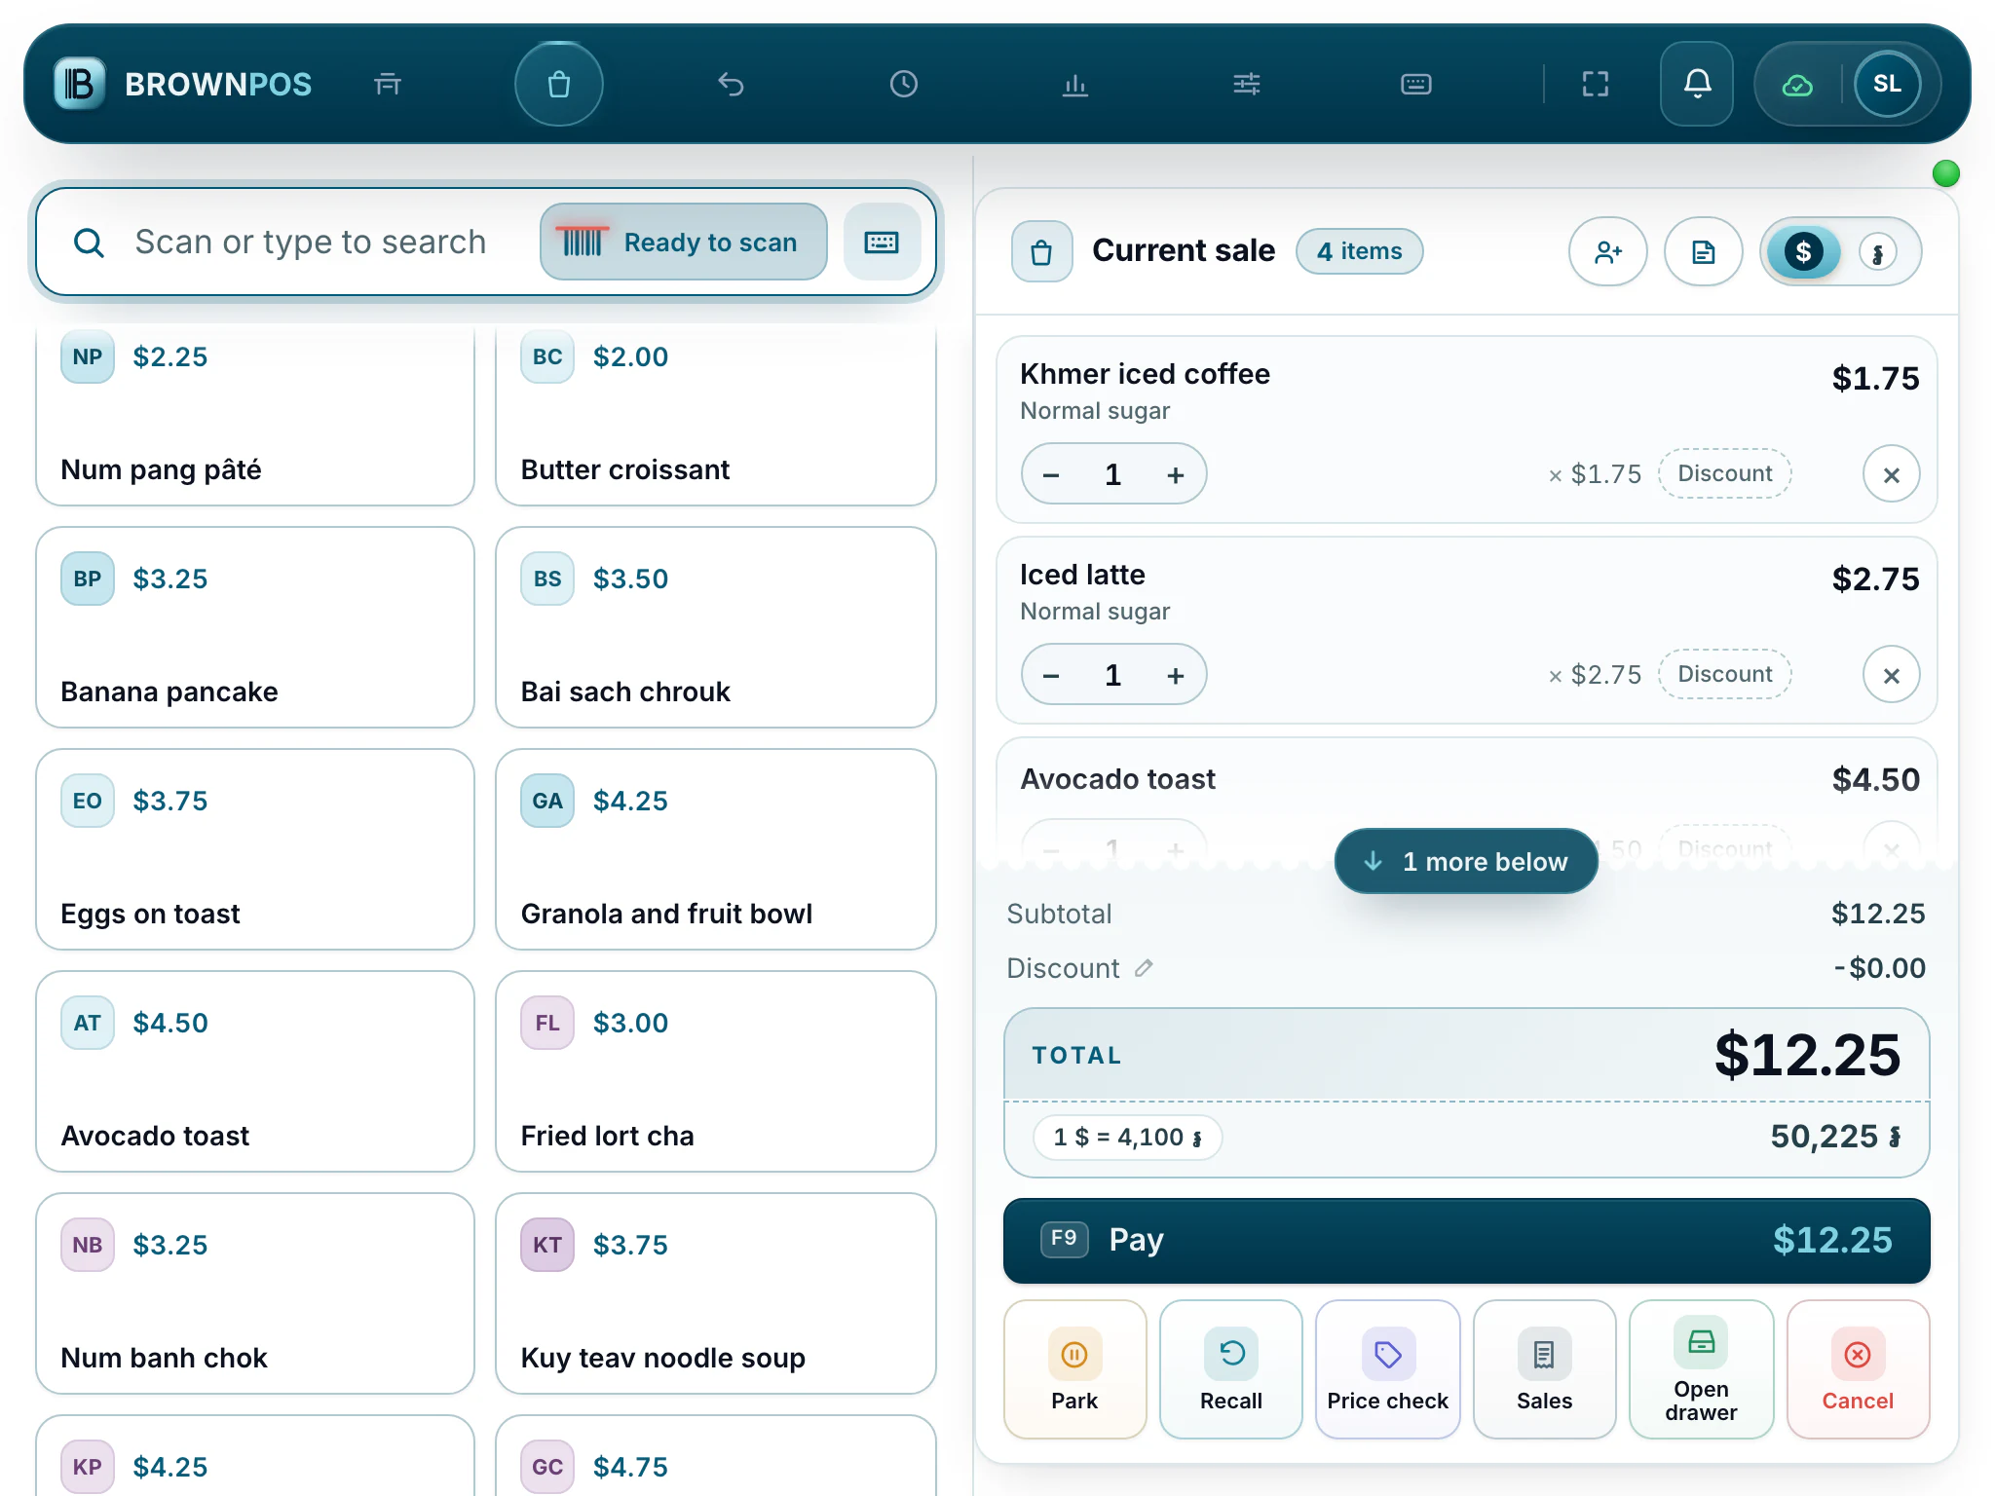Add Butter croissant to the sale
This screenshot has width=1995, height=1496.
pyautogui.click(x=716, y=414)
